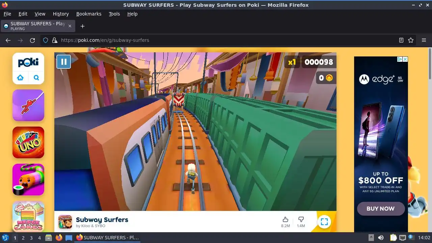This screenshot has width=432, height=243.
Task: Open the File menu
Action: 7,14
